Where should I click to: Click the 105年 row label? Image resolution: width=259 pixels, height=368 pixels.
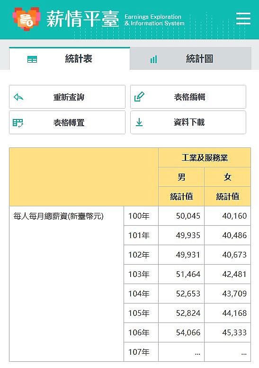(x=141, y=313)
